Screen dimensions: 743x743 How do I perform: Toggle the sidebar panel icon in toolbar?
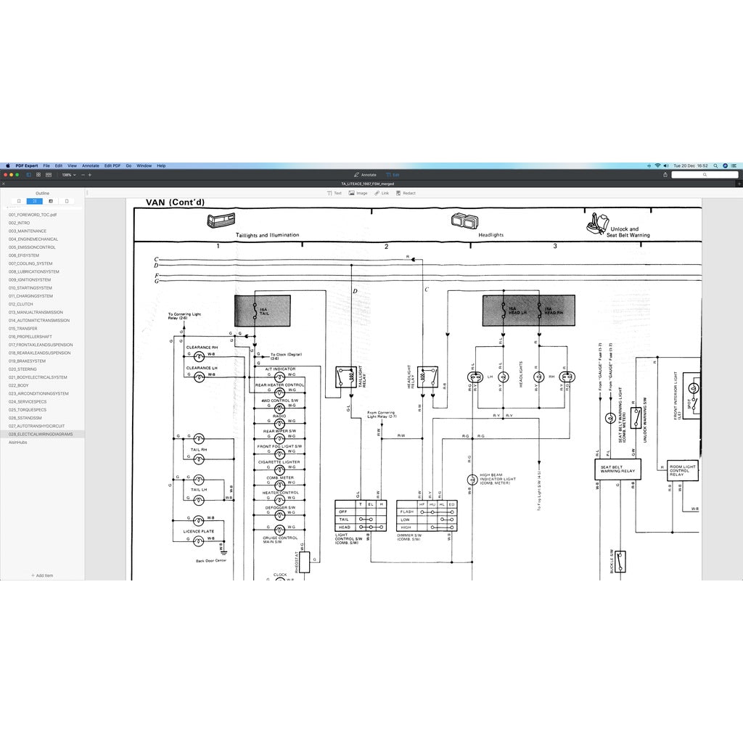point(29,175)
